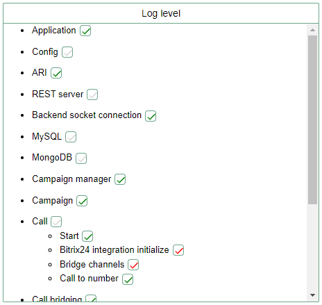Click the Log level header
Screen dimensions: 322x305
[161, 13]
